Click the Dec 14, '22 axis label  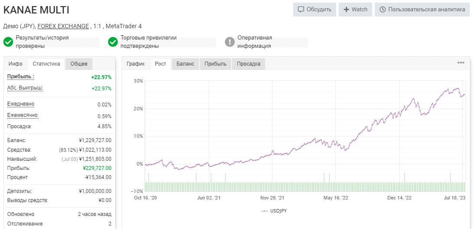pos(400,198)
